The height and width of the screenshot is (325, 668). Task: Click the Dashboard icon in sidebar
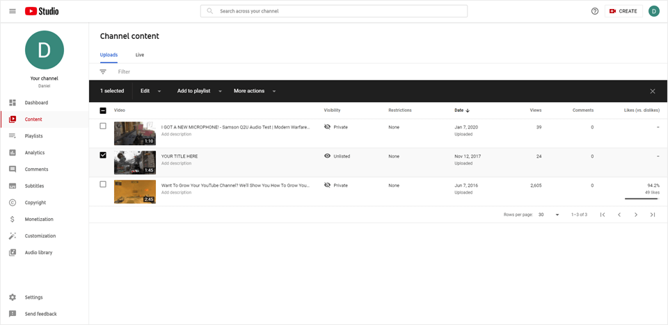(13, 103)
